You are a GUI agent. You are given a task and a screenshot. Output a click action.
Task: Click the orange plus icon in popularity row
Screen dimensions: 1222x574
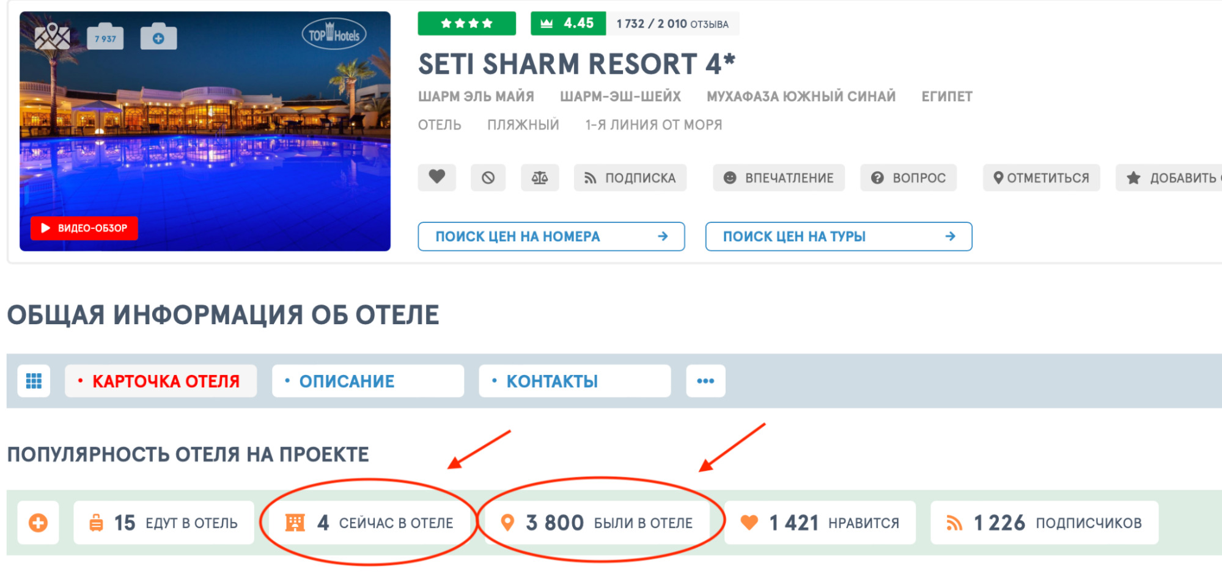pyautogui.click(x=38, y=523)
